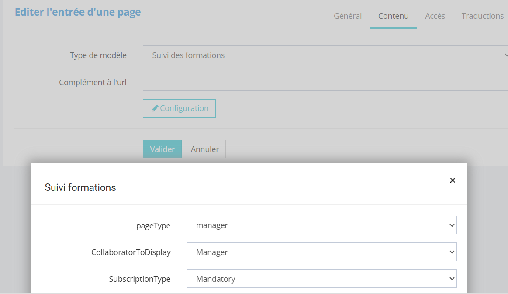508x294 pixels.
Task: Click the pageType field label
Action: [153, 226]
